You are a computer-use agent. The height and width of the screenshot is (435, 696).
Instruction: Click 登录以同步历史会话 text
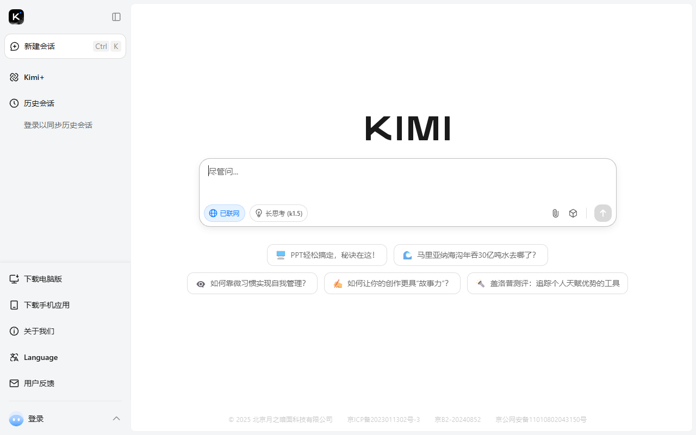58,125
